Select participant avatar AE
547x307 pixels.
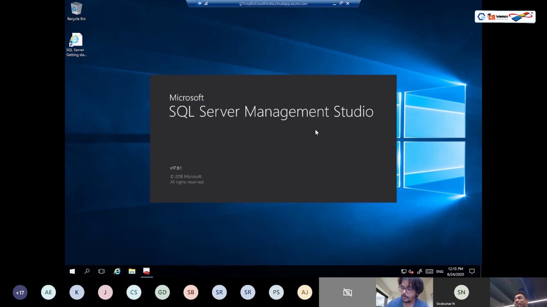point(48,293)
